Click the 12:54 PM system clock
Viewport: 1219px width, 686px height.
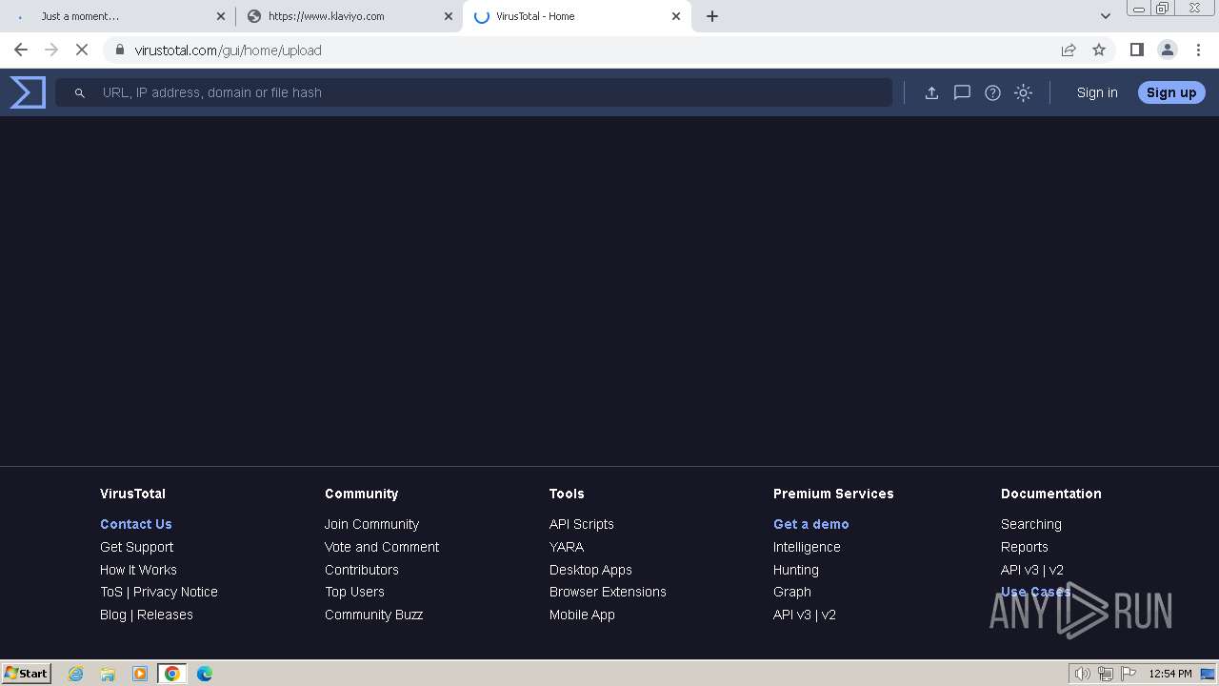click(1170, 674)
